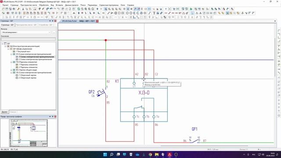Click the QF1 device label
This screenshot has height=158, width=281.
click(x=195, y=129)
